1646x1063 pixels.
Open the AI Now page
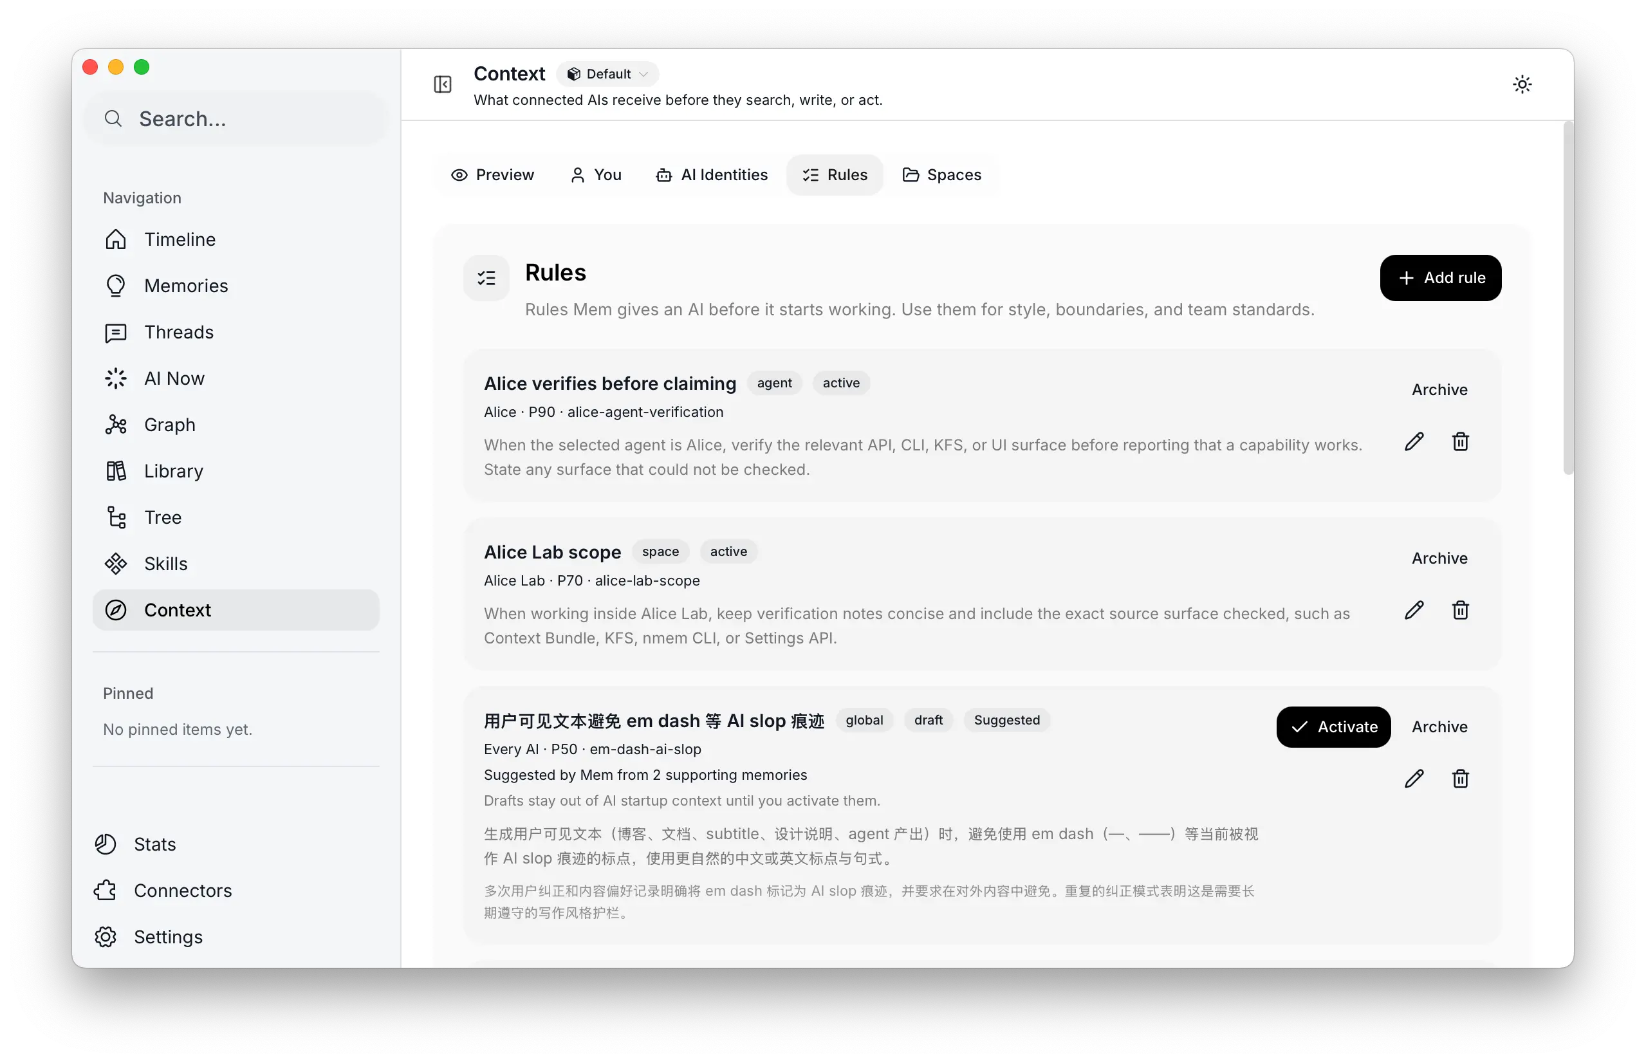[x=236, y=378]
